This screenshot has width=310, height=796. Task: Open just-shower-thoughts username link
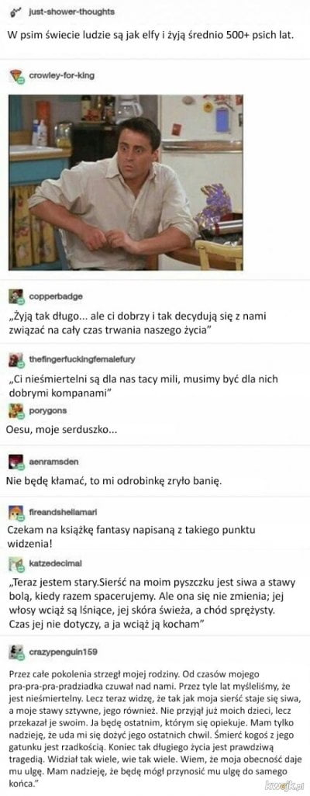pos(71,12)
